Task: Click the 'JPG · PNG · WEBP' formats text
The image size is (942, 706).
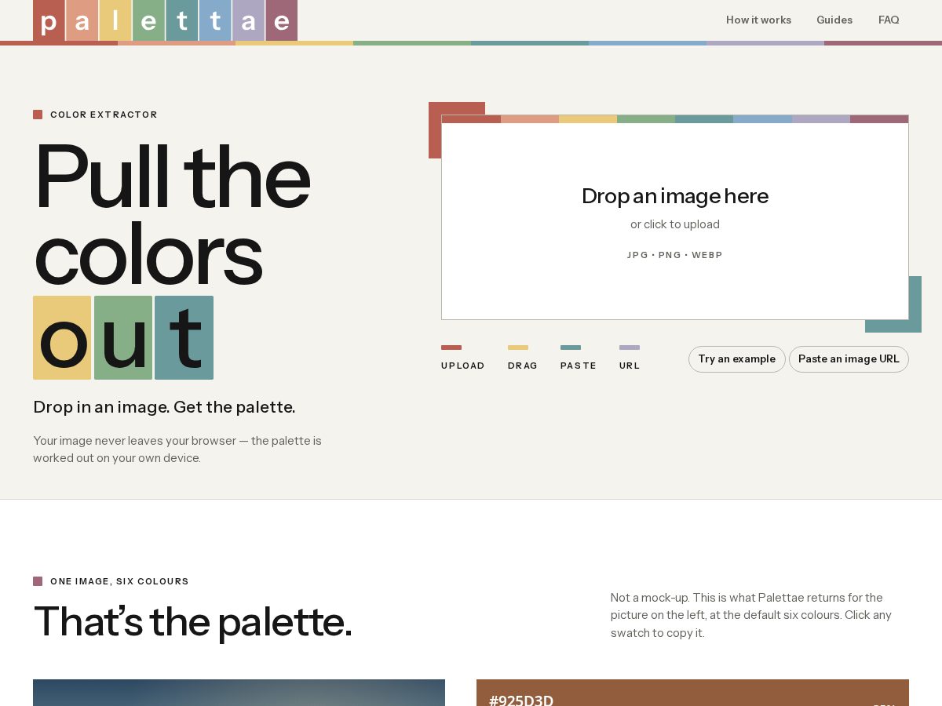Action: (675, 255)
